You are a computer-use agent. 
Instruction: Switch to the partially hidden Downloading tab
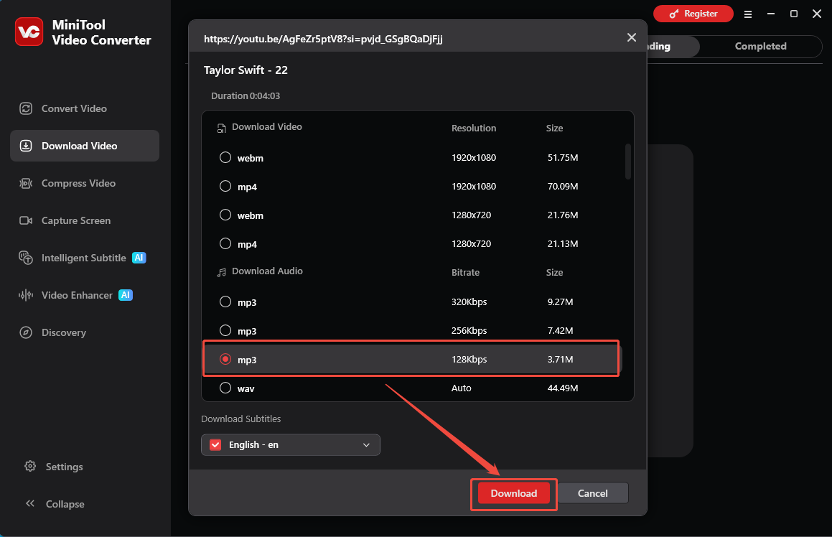pyautogui.click(x=672, y=46)
